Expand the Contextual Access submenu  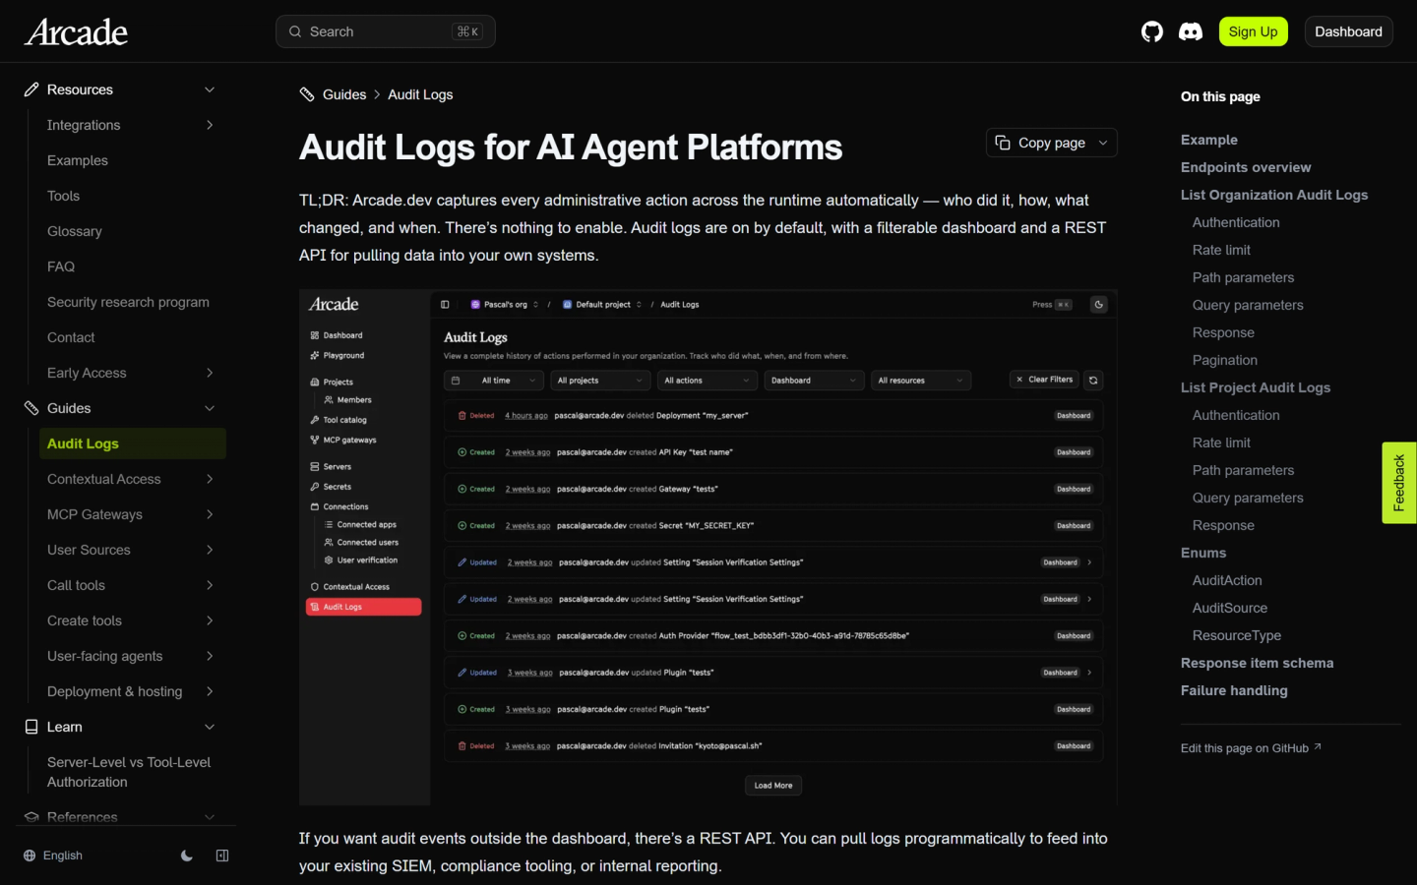click(210, 479)
